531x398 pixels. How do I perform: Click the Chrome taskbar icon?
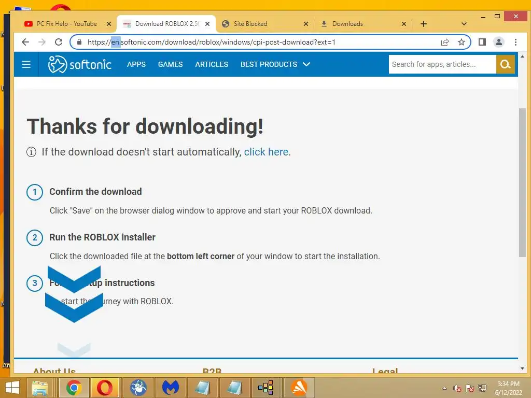coord(74,388)
